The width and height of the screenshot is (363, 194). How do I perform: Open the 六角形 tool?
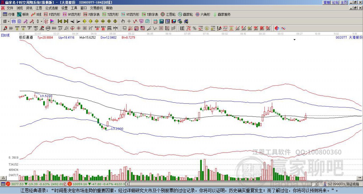(203, 14)
